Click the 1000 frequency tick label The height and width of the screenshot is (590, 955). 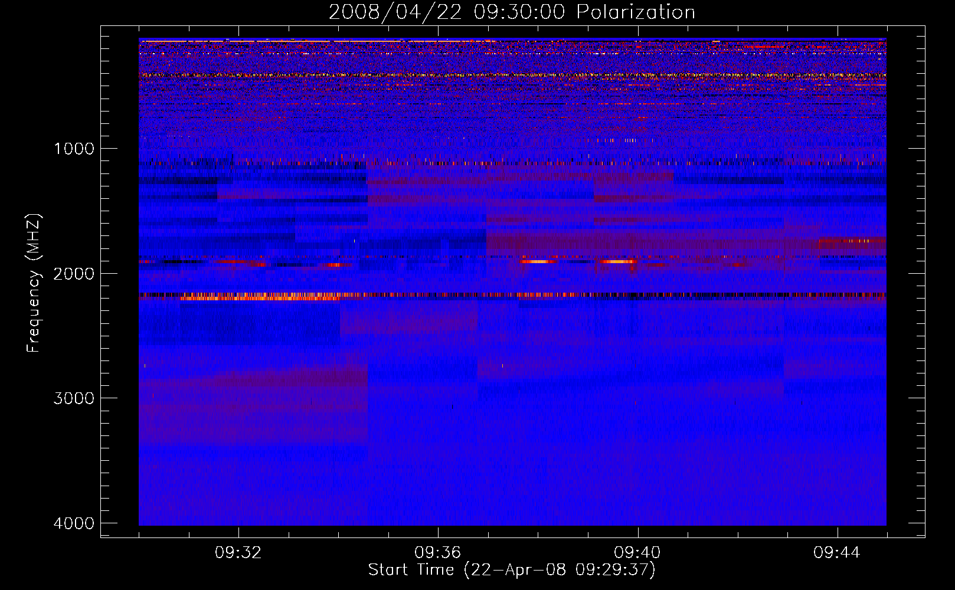pyautogui.click(x=74, y=148)
